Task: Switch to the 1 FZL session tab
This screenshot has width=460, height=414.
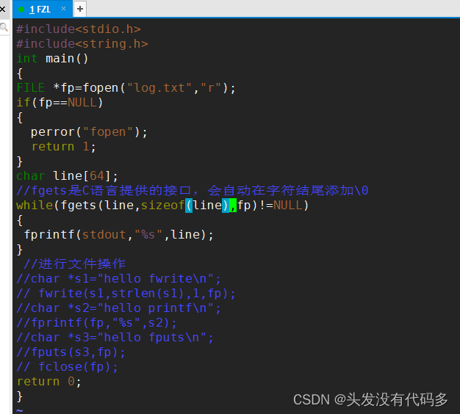Action: coord(42,9)
